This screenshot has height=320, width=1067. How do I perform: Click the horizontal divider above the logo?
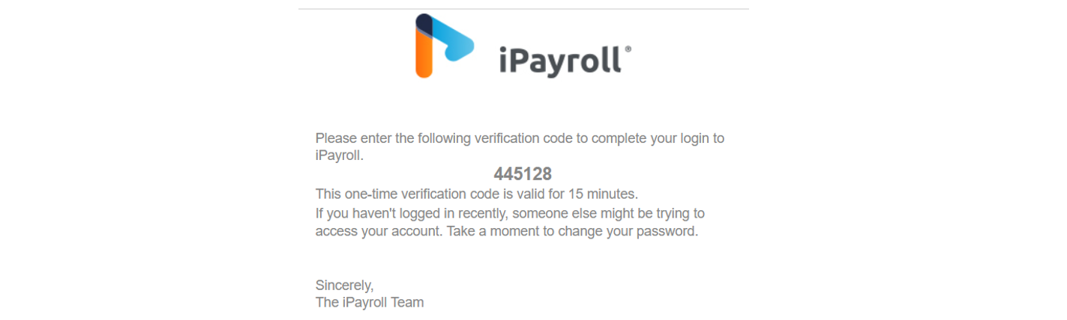pyautogui.click(x=523, y=9)
